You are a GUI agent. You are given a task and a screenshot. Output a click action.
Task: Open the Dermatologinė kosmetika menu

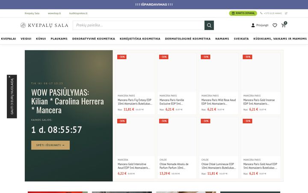pos(188,39)
